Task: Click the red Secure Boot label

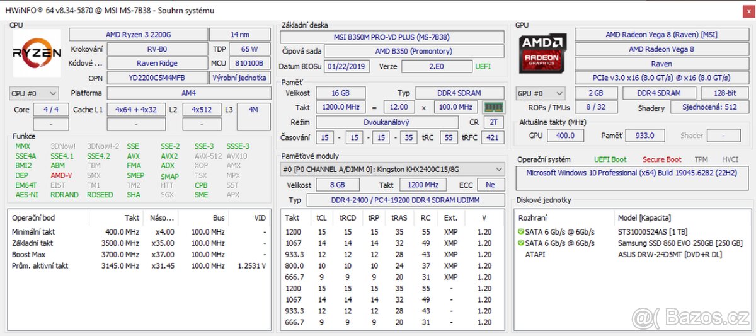Action: point(661,159)
